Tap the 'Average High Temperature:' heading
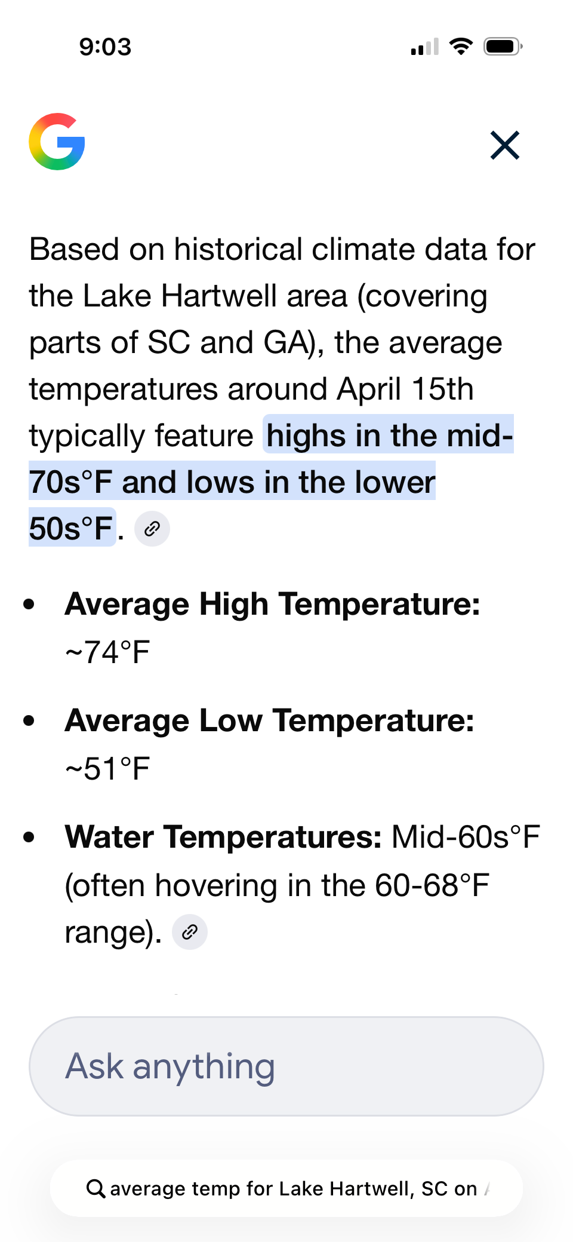The width and height of the screenshot is (573, 1242). coord(272,604)
